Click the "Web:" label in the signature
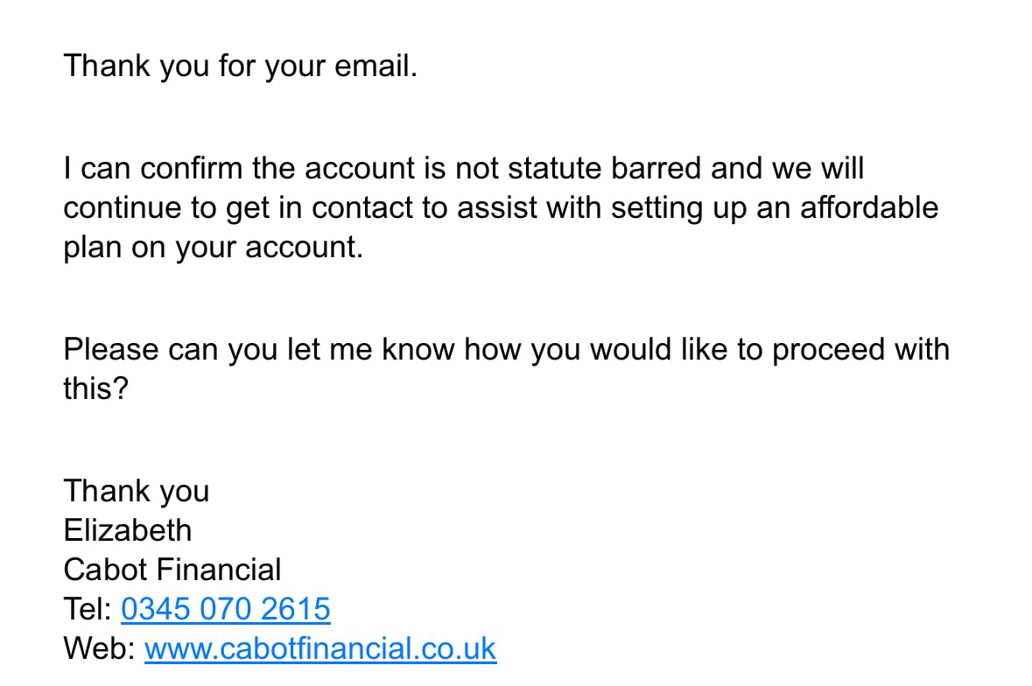This screenshot has height=686, width=1032. tap(99, 649)
